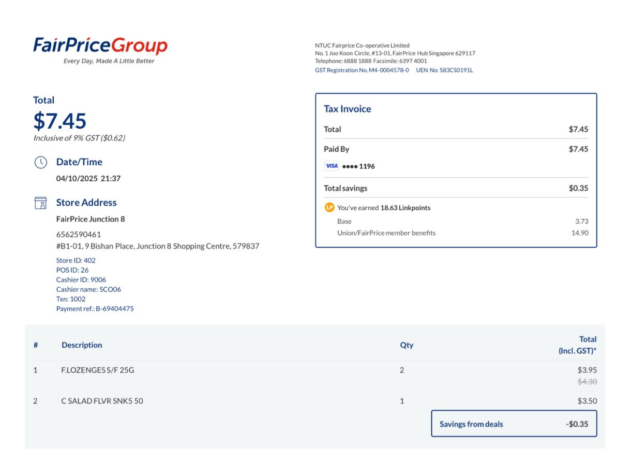Select the UEN No: S83CS0191L text
631x452 pixels.
(x=444, y=70)
